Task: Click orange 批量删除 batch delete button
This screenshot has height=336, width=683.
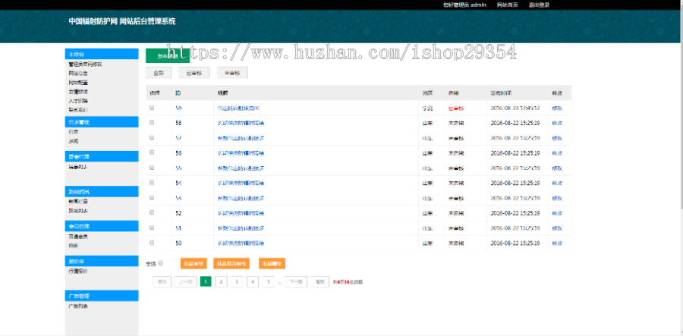Action: (272, 264)
